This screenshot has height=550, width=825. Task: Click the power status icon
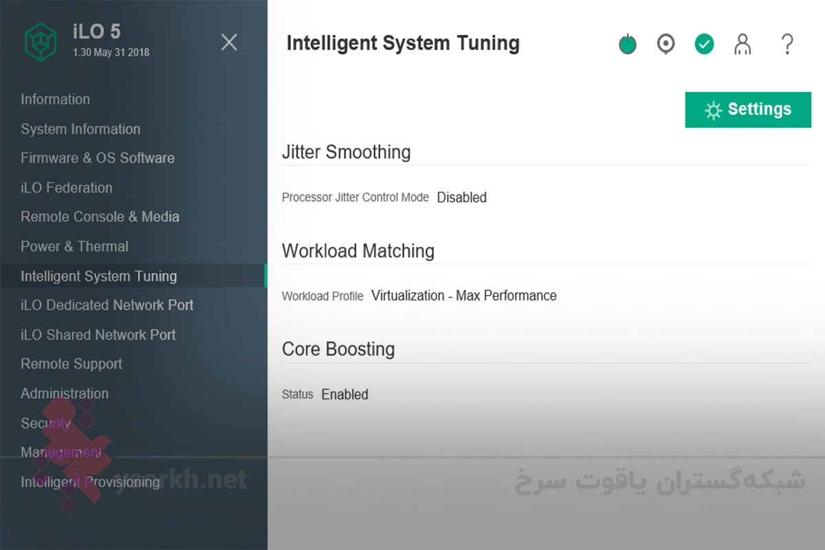[628, 45]
